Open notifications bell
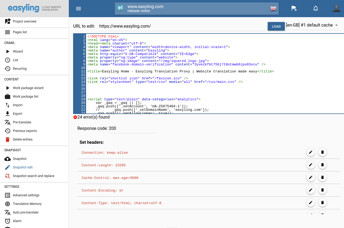Image resolution: width=344 pixels, height=228 pixels. coord(316,9)
